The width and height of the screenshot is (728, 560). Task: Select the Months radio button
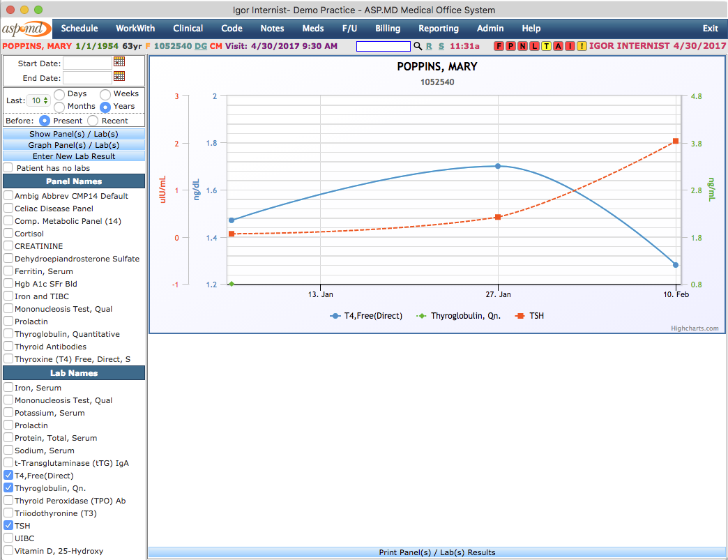(x=60, y=107)
